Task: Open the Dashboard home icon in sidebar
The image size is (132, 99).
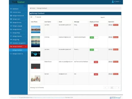Action: tap(11, 9)
